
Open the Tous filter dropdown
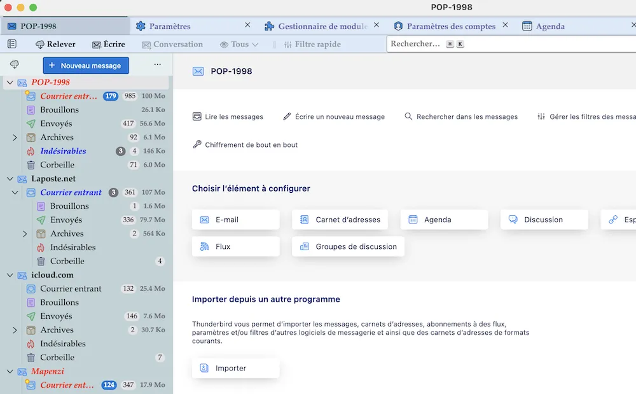tap(238, 44)
